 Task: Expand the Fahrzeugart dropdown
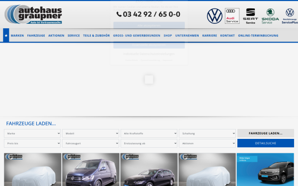click(91, 143)
